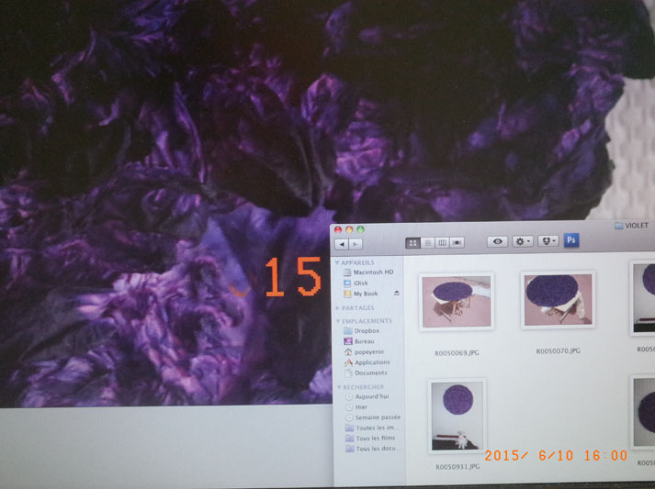
Task: Select Semaine passée saved search
Action: (x=373, y=417)
